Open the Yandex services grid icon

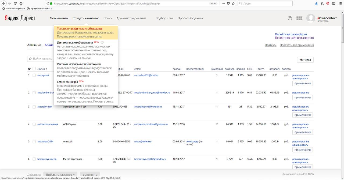coord(299,18)
